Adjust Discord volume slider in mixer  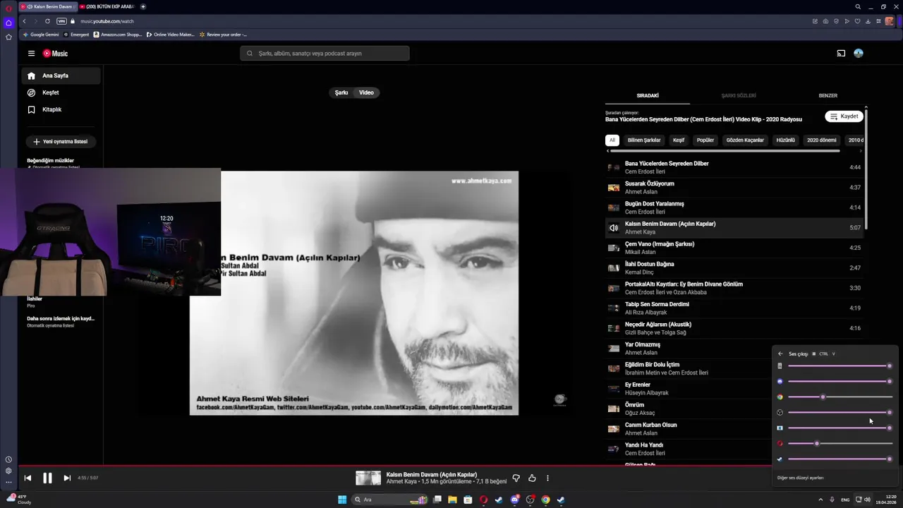pos(840,381)
